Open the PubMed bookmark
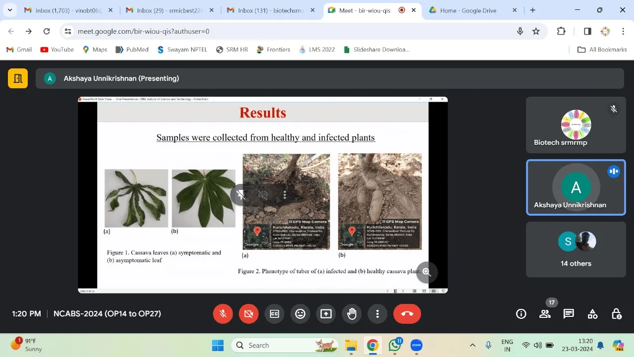The image size is (634, 357). point(132,50)
